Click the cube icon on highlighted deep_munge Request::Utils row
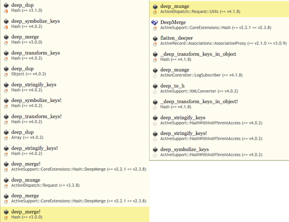This screenshot has width=289, height=222. point(155,7)
